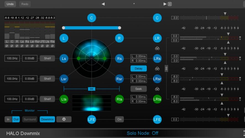Screen dimensions: 245x138
Task: Select the LRsr output node
Action: (x=157, y=79)
